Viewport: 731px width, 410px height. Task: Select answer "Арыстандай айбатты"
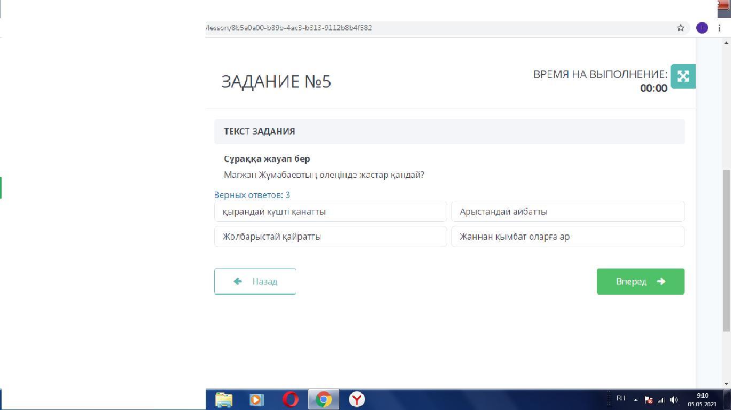coord(567,211)
